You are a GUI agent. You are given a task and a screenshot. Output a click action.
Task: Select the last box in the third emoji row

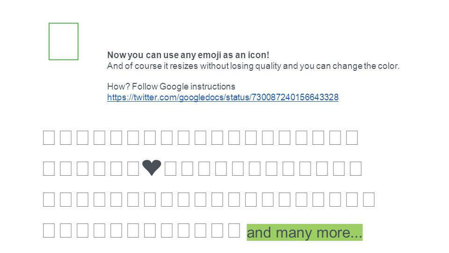click(x=369, y=200)
